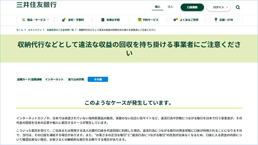Open the 各種お手続 menu
The height and width of the screenshot is (145, 258).
point(113,20)
